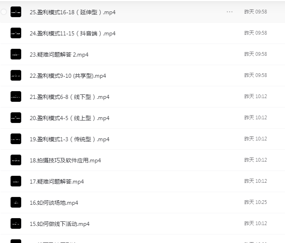Image resolution: width=285 pixels, height=243 pixels.
Task: Select video thumbnail of 17.疑难问题解答.mp4
Action: [x=16, y=182]
